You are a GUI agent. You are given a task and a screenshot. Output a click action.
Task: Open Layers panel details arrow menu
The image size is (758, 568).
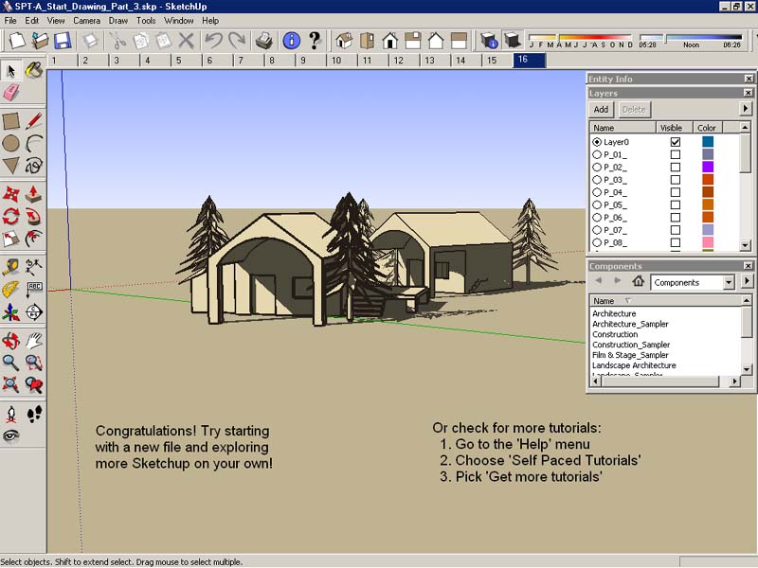tap(746, 109)
